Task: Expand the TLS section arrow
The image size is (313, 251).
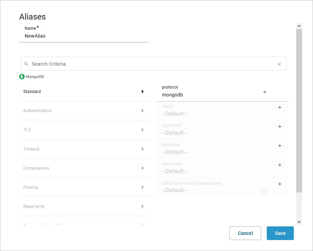Action: [x=142, y=130]
